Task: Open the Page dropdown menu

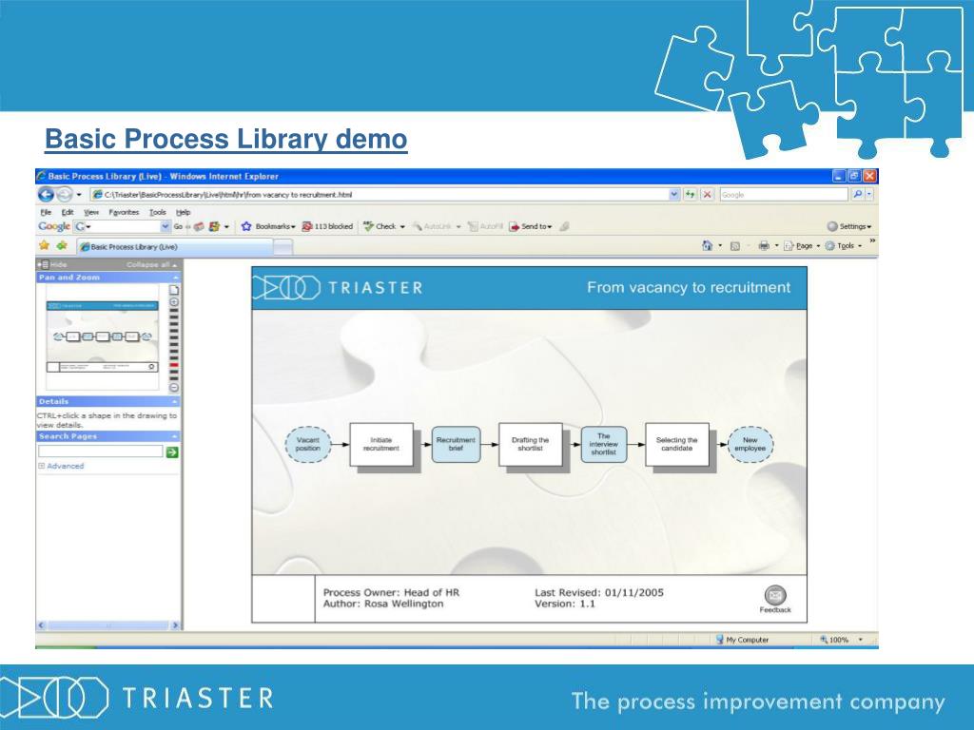Action: (800, 245)
